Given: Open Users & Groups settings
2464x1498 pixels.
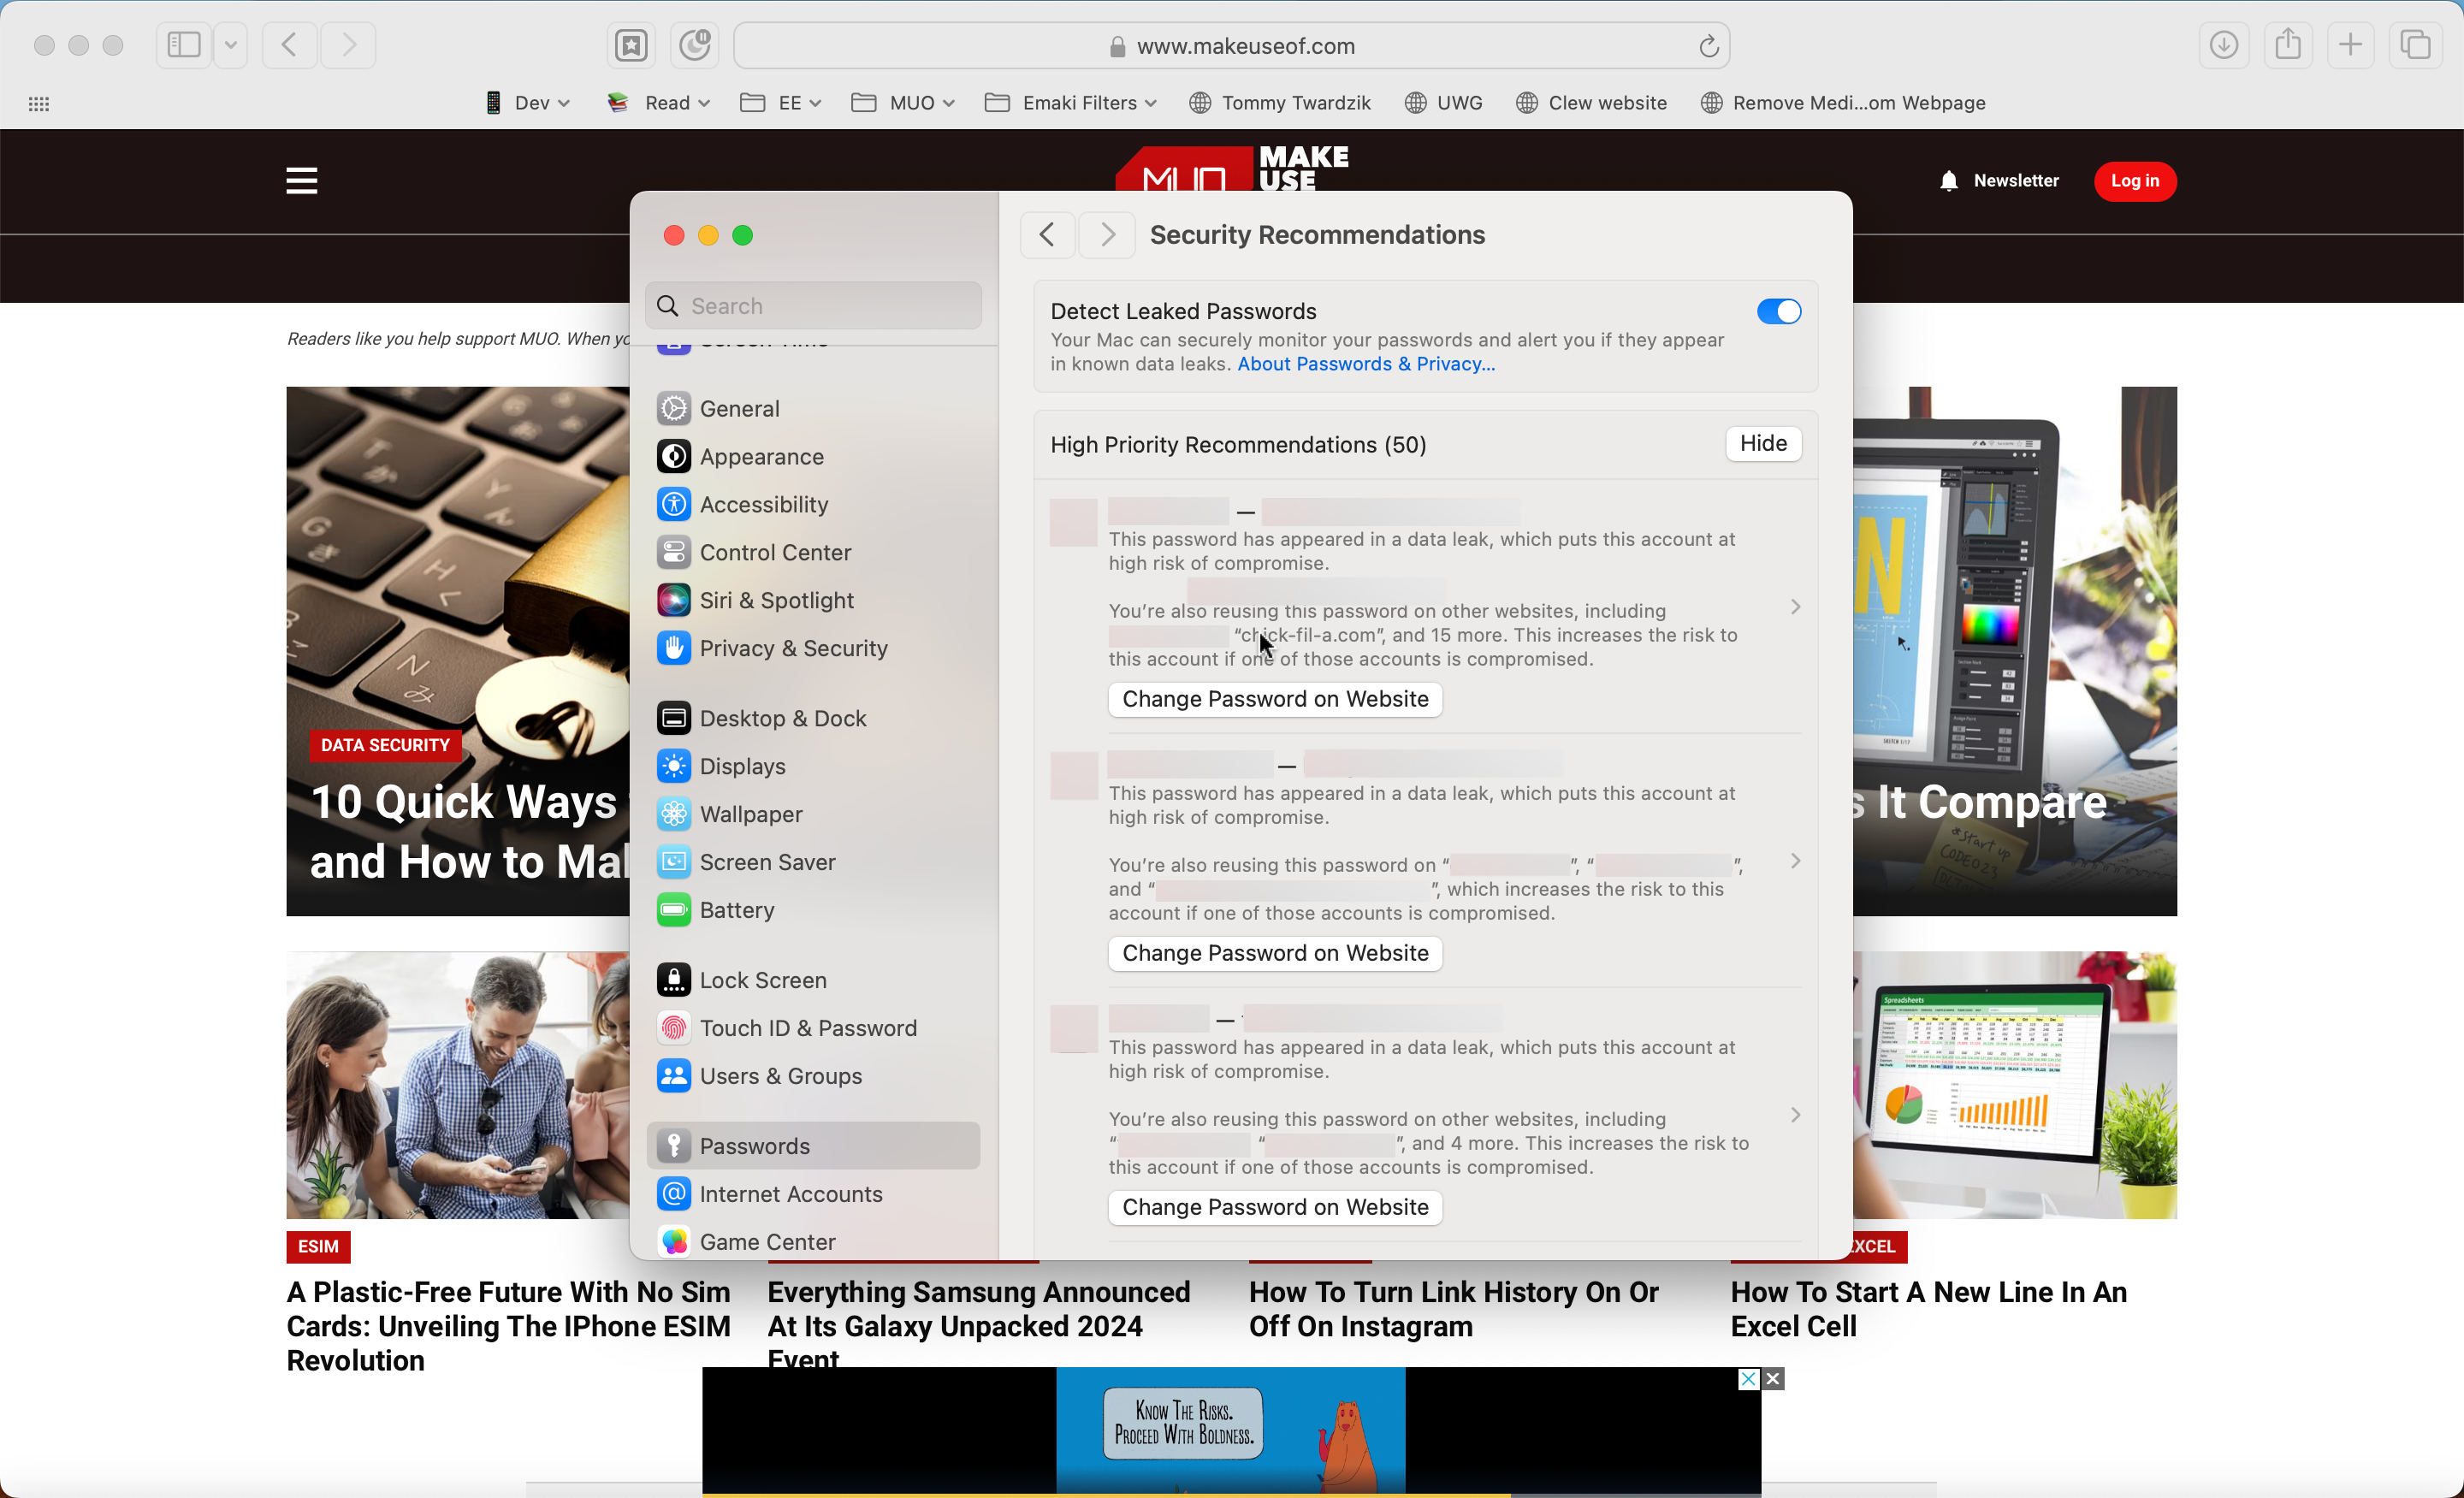Looking at the screenshot, I should [780, 1076].
